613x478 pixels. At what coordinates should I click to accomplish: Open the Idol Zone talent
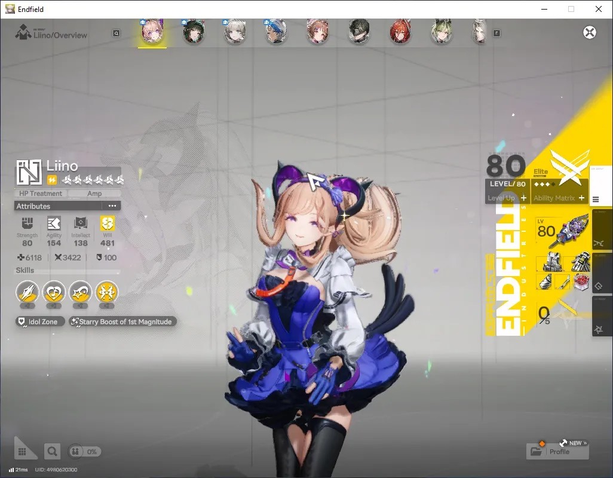[40, 321]
